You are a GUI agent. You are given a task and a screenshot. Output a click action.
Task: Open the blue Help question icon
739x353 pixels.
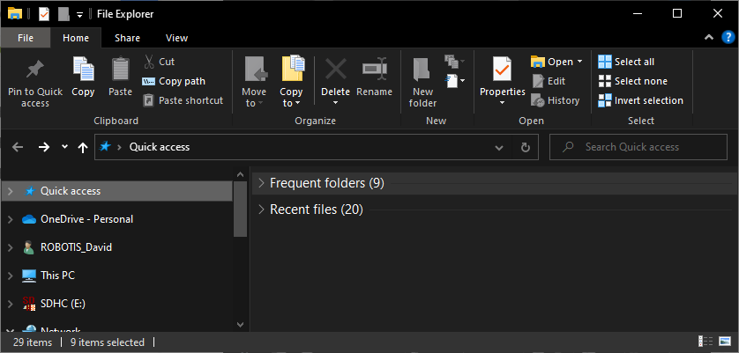[728, 38]
